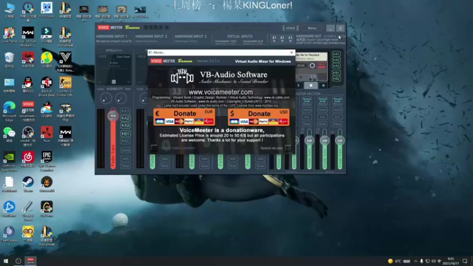Open the notification center icon

(465, 261)
